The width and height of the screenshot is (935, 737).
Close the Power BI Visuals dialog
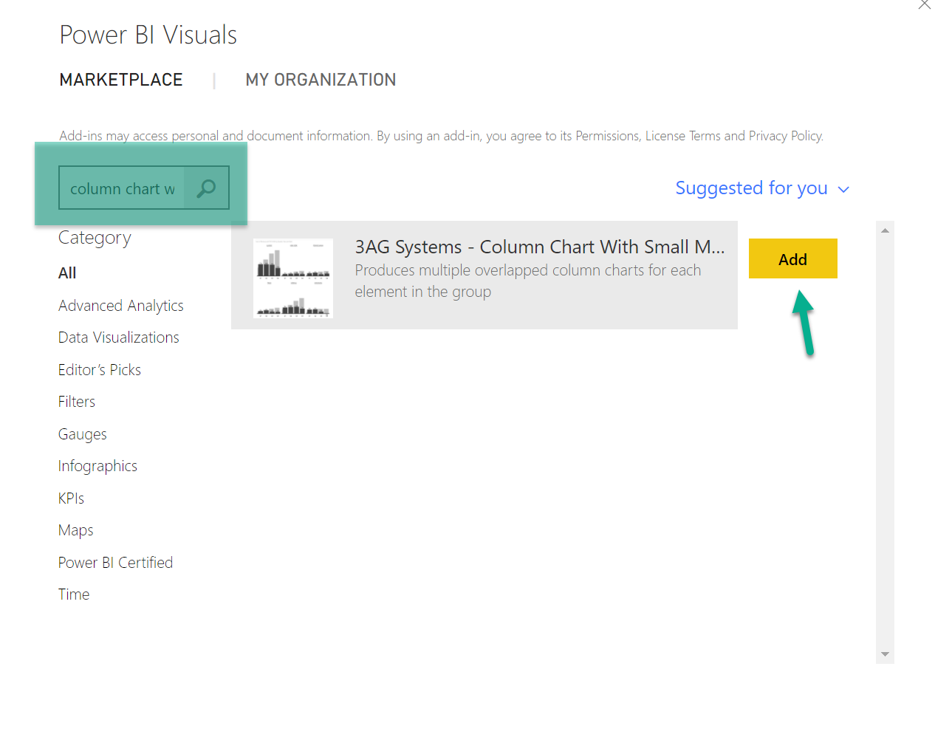pos(925,4)
